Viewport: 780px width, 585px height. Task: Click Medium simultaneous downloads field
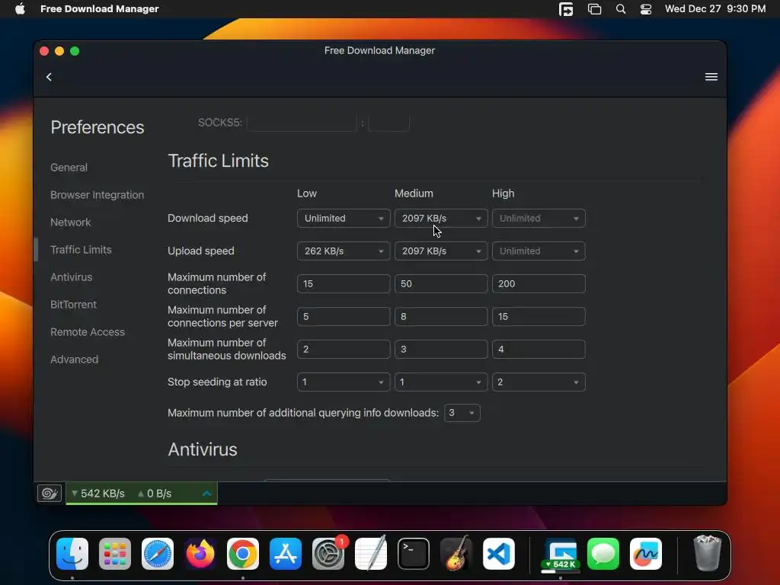click(x=441, y=349)
